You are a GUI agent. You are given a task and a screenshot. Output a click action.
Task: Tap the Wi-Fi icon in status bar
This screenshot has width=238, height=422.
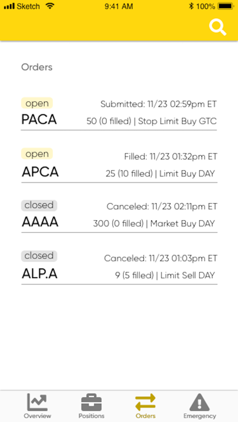50,6
